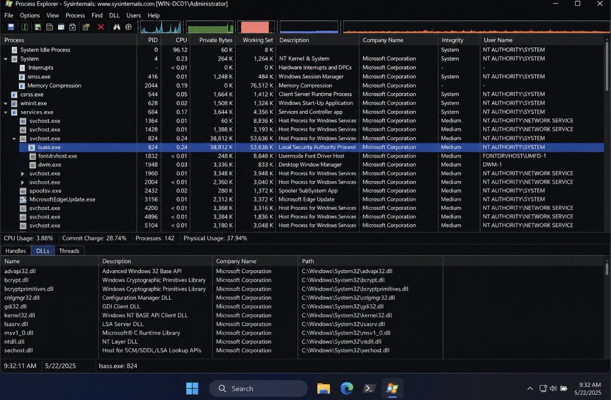Click the System Idle Process icon

tap(14, 50)
